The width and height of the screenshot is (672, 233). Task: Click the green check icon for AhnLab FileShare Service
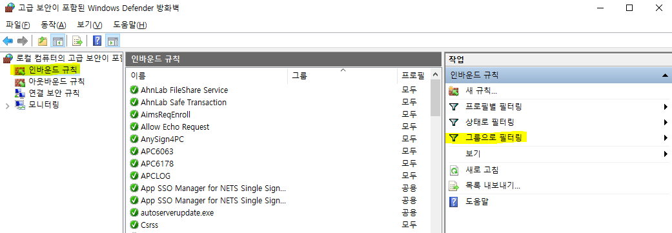click(x=134, y=90)
